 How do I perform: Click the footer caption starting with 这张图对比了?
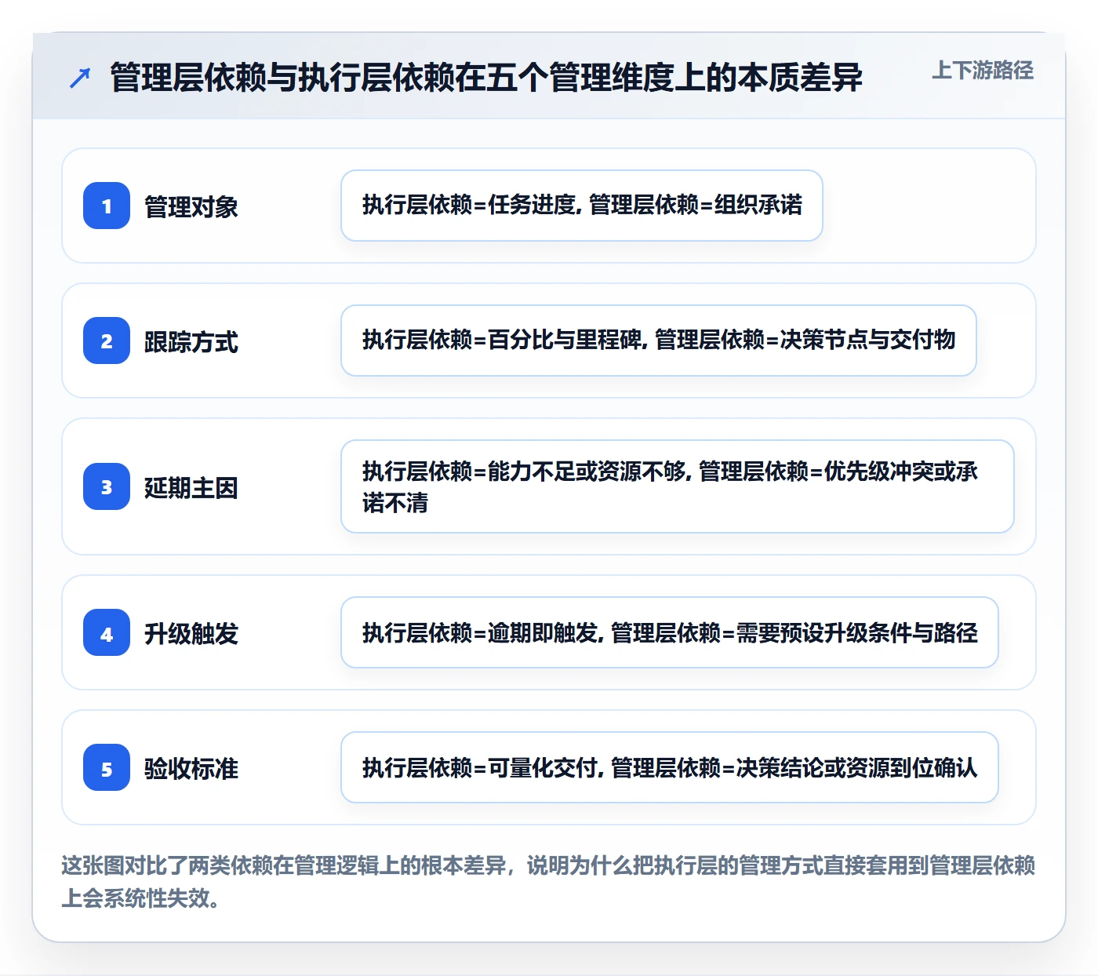(549, 881)
